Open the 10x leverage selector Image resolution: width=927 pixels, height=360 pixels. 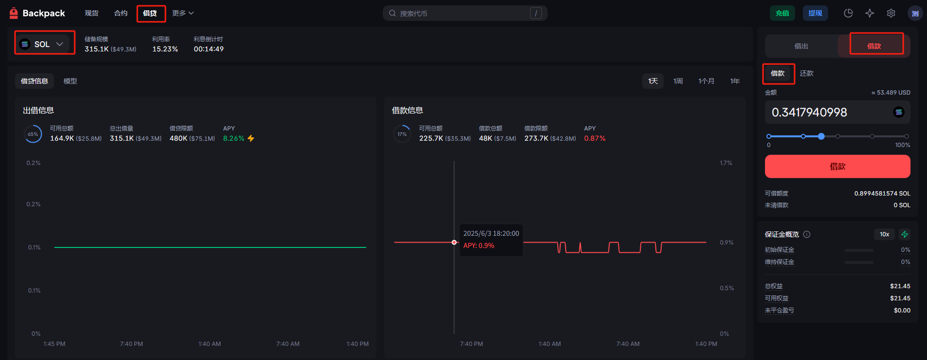884,234
